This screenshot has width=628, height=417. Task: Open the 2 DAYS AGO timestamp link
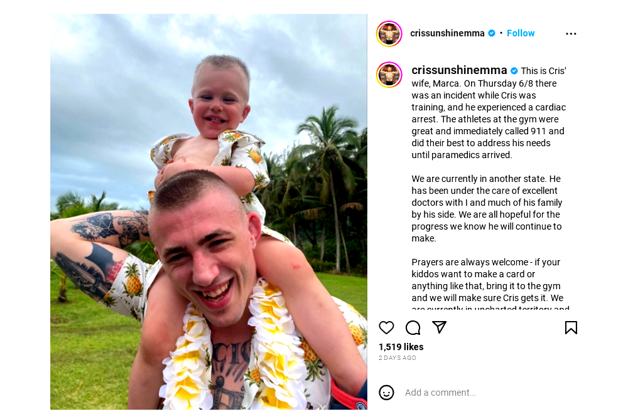click(x=398, y=358)
